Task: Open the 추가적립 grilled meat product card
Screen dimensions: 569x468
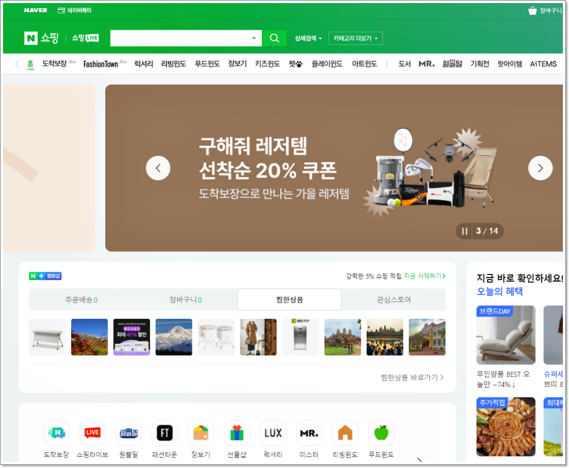Action: (506, 427)
